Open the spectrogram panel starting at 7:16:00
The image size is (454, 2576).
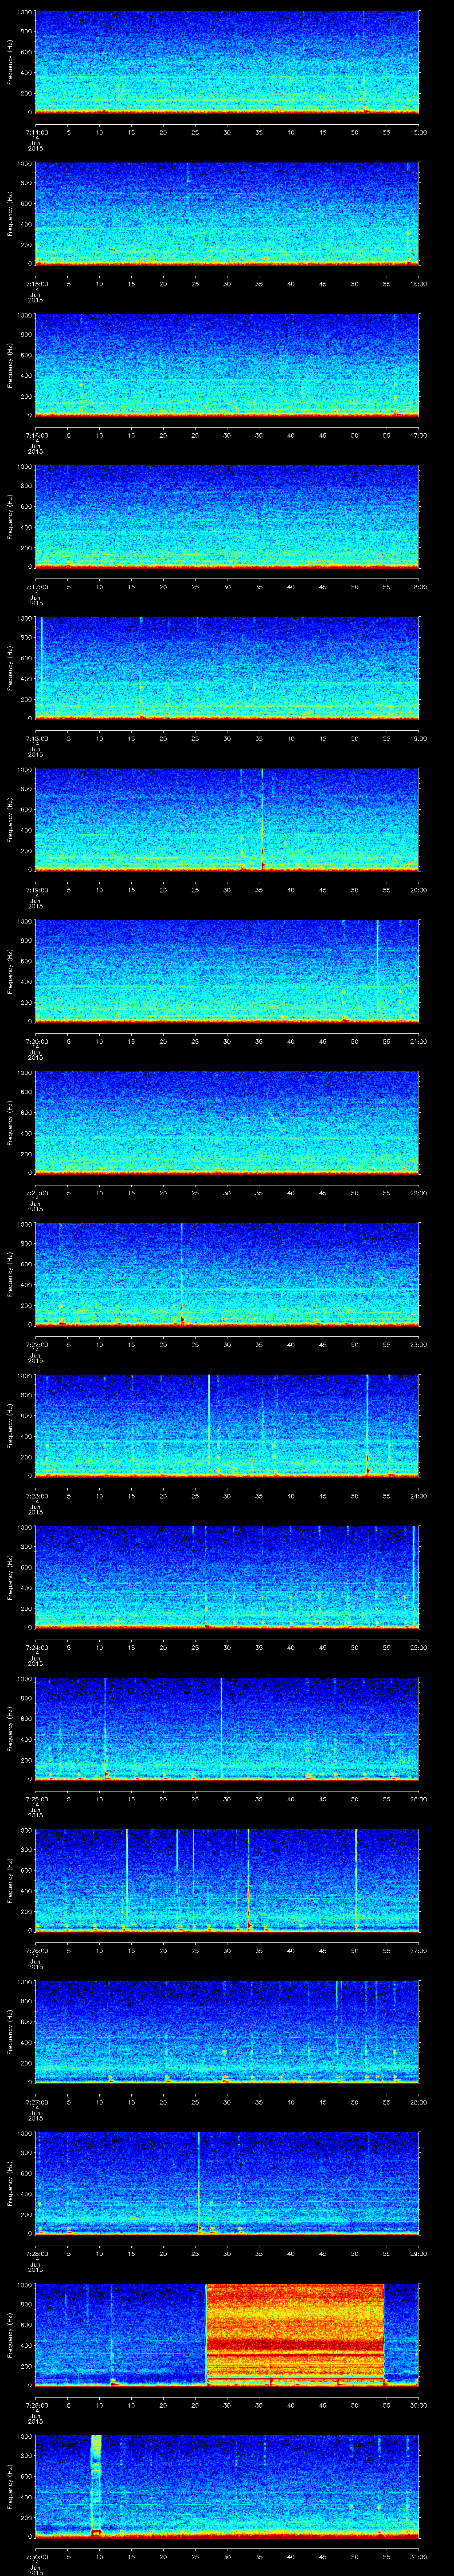coord(227,365)
